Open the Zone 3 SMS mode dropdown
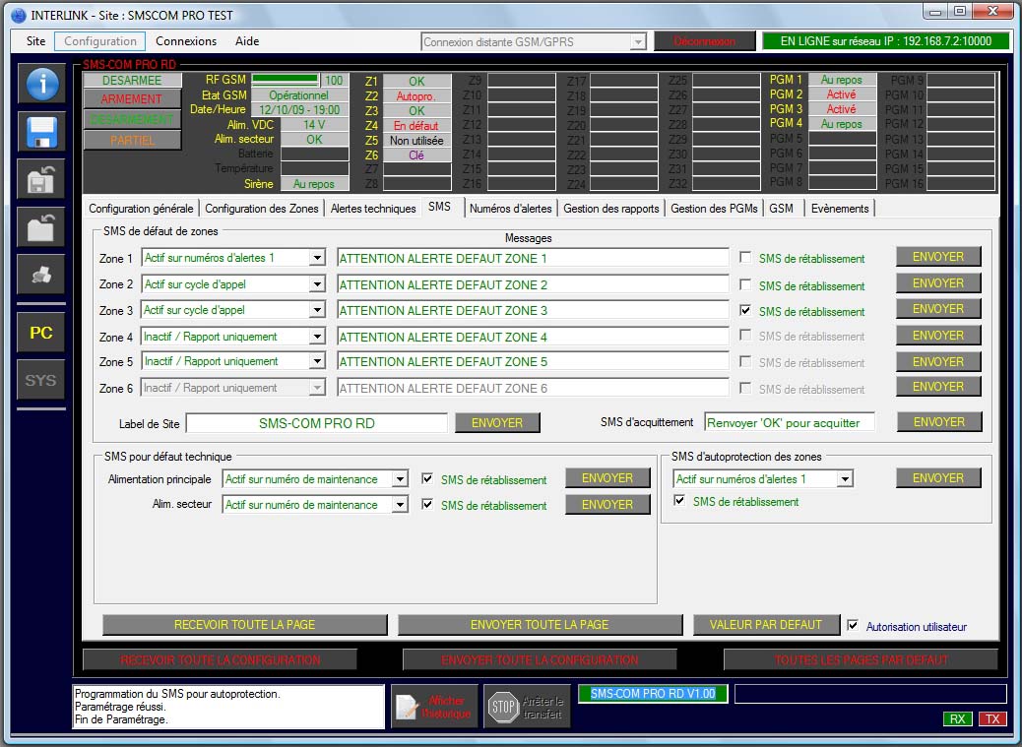The height and width of the screenshot is (747, 1022). [x=317, y=310]
